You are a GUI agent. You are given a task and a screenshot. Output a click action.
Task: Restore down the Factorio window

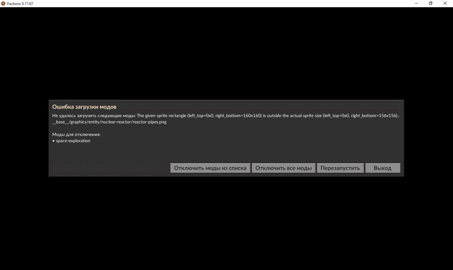click(431, 3)
